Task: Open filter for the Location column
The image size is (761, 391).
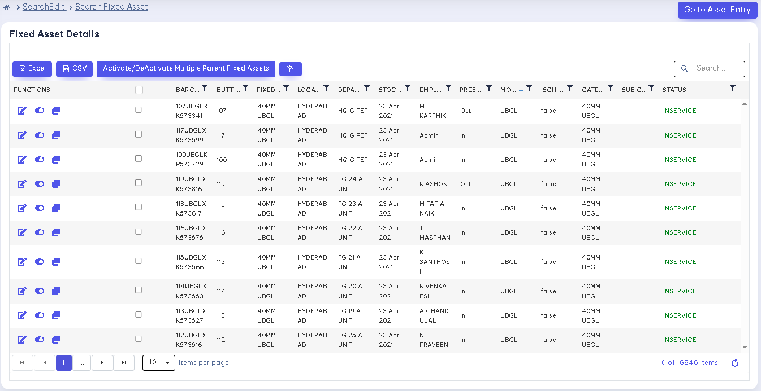Action: coord(326,89)
